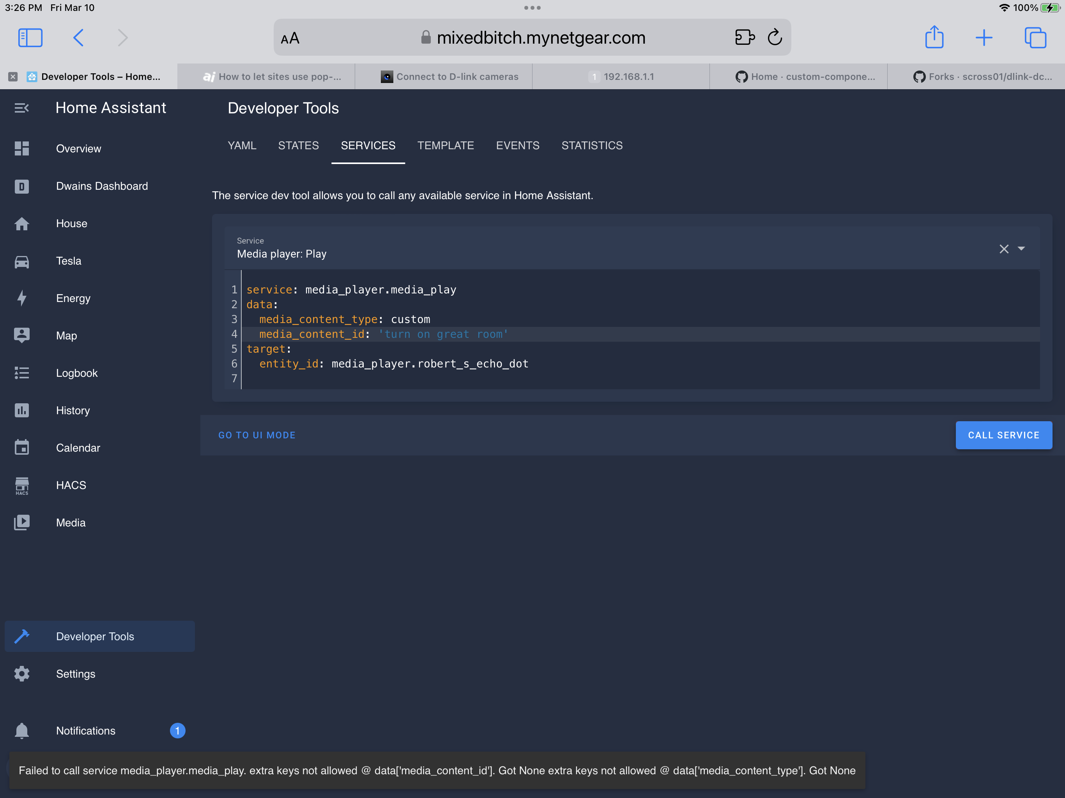
Task: Select the Media sidebar icon
Action: pos(22,522)
